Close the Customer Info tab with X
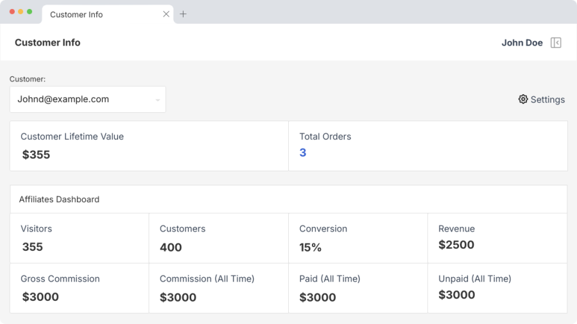Image resolution: width=577 pixels, height=324 pixels. click(166, 14)
